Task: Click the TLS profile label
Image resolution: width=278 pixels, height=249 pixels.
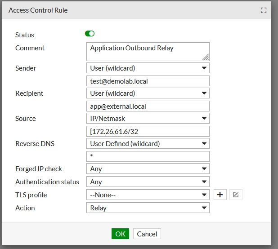Action: coord(31,195)
